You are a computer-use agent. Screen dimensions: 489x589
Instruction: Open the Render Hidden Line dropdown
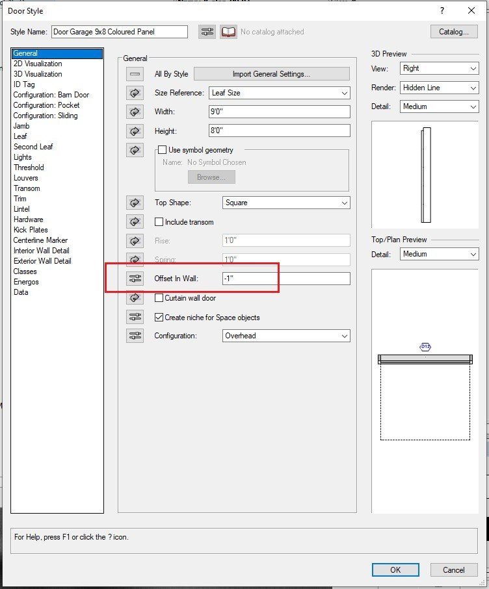coord(440,88)
